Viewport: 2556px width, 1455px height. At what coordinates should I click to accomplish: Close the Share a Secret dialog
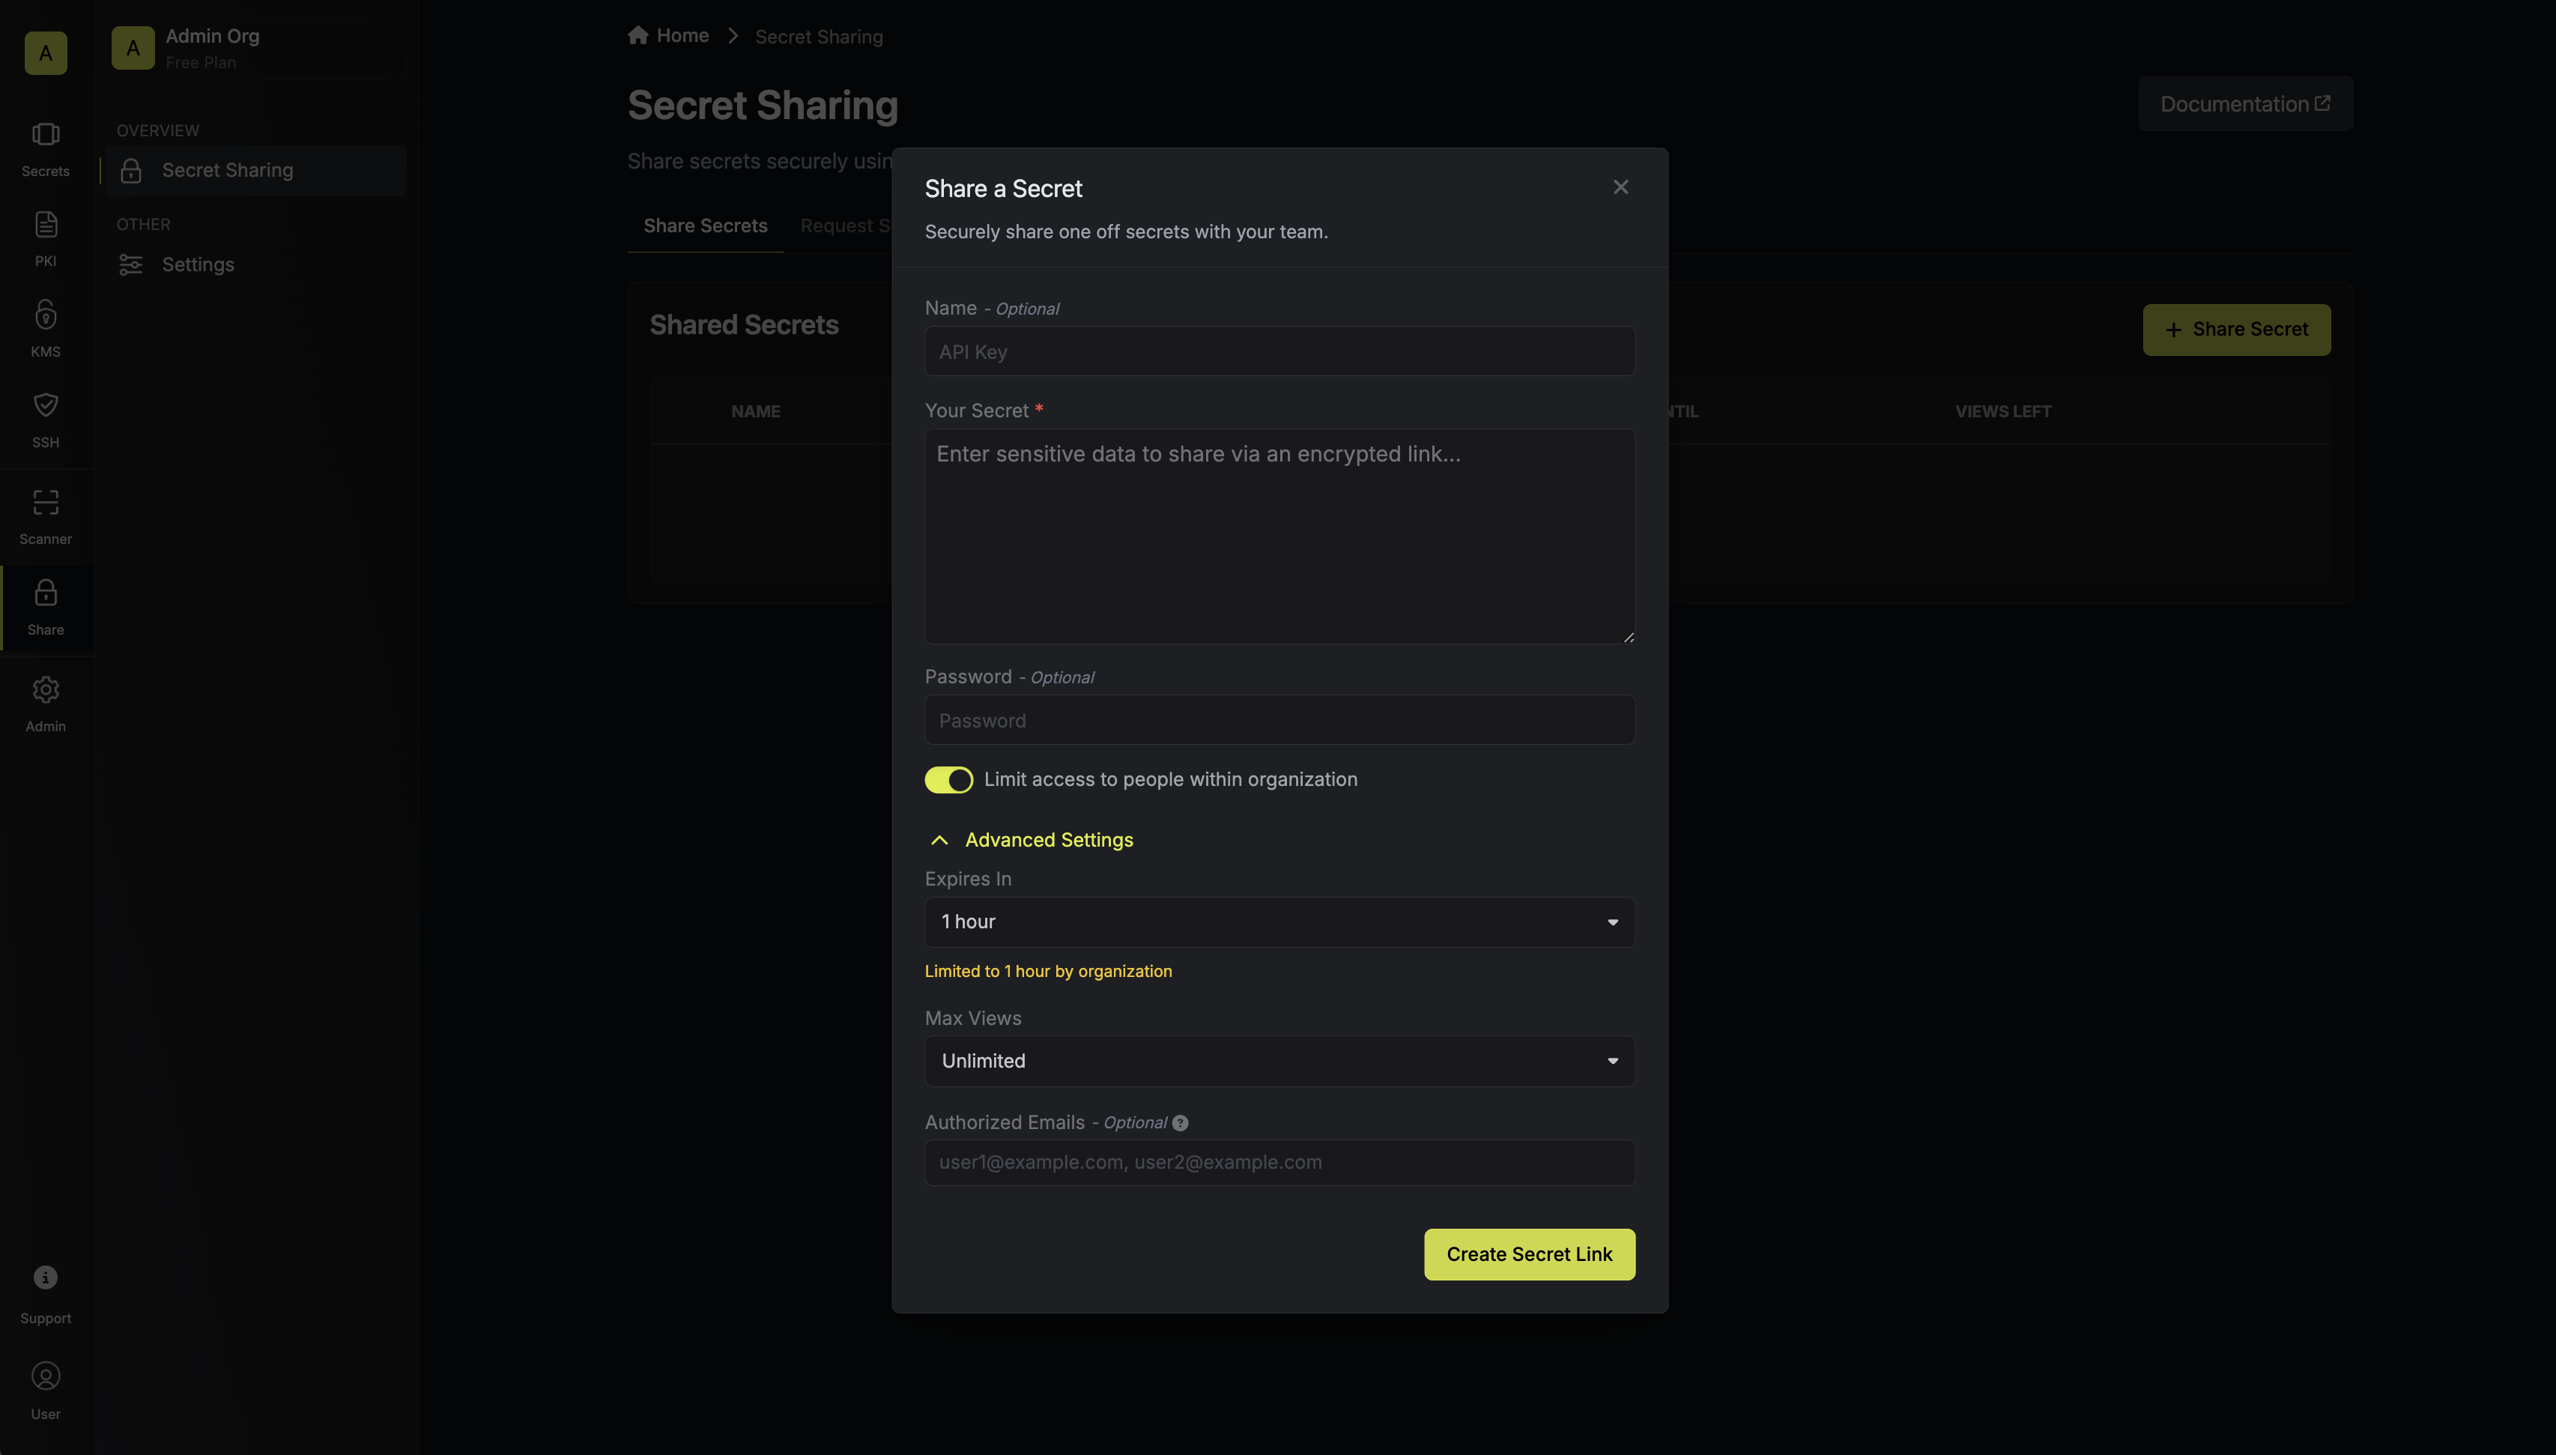pos(1620,187)
